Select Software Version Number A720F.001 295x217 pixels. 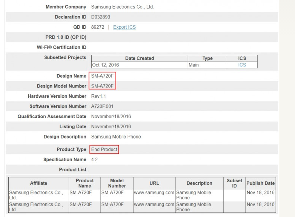click(102, 106)
